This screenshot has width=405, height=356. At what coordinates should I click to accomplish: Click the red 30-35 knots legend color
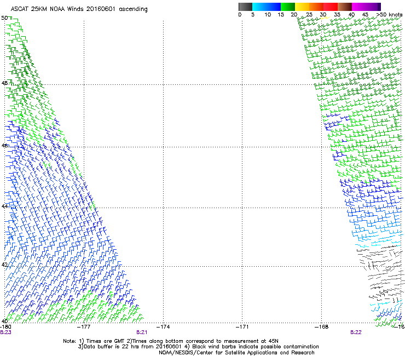point(331,7)
